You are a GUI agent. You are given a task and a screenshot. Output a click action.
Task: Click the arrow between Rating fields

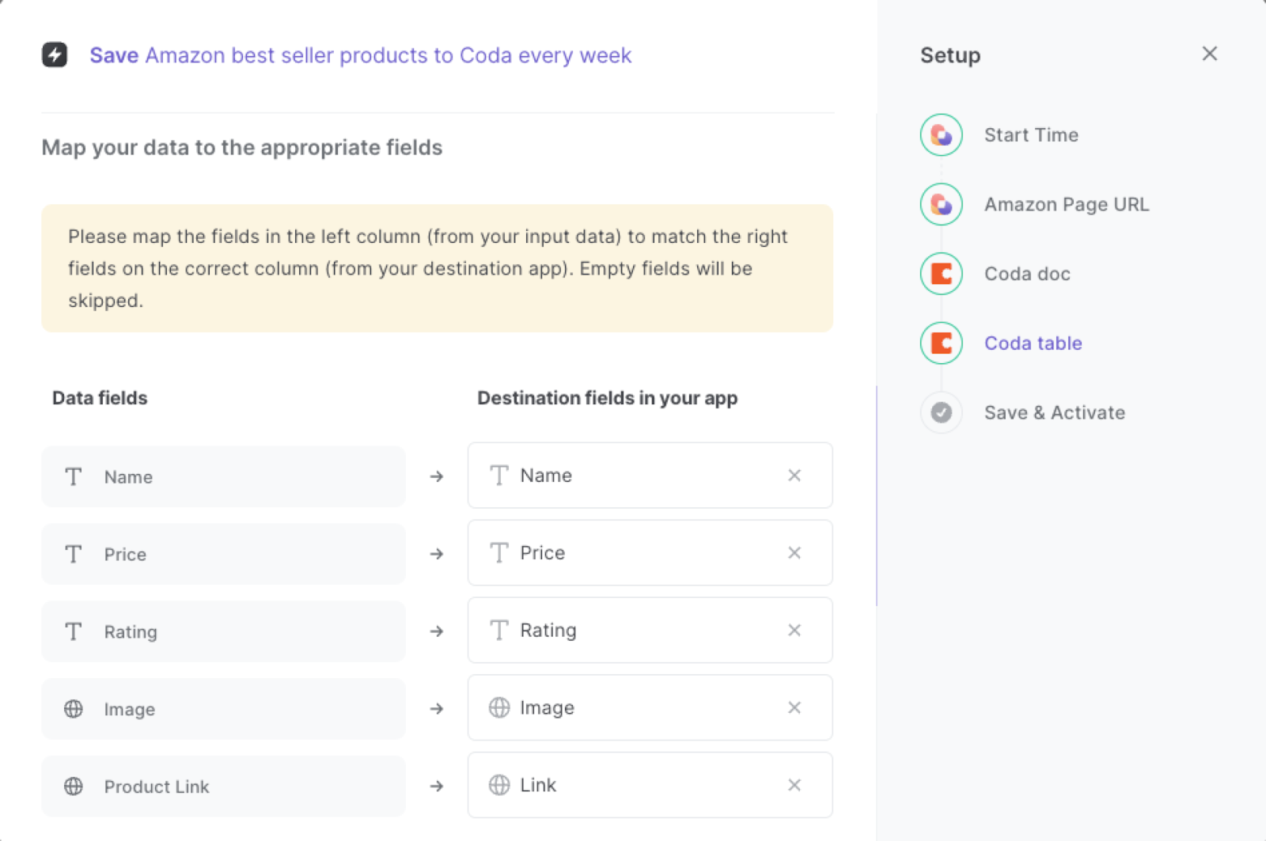pyautogui.click(x=437, y=631)
